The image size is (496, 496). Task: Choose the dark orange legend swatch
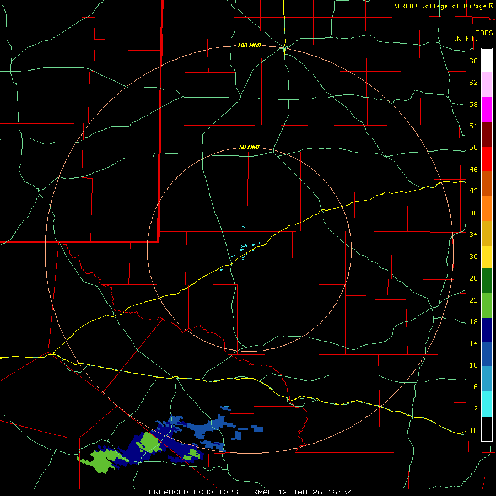pos(487,184)
